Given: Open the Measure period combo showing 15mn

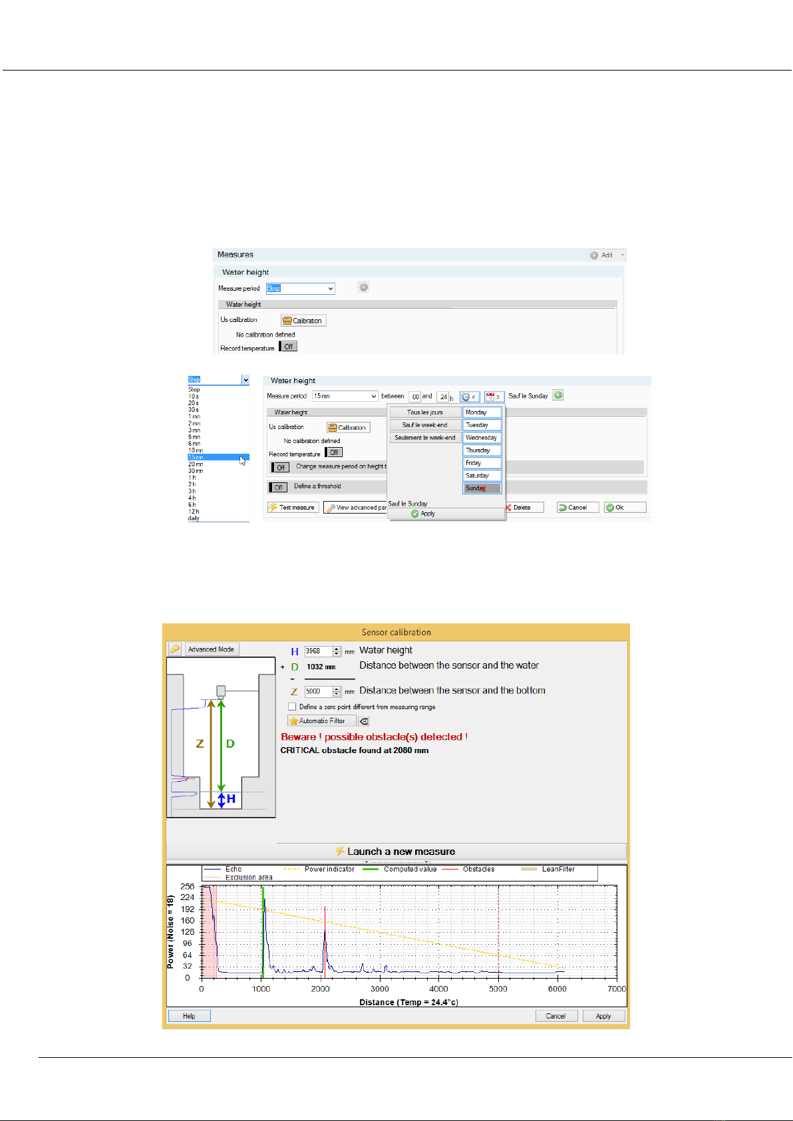Looking at the screenshot, I should tap(345, 396).
